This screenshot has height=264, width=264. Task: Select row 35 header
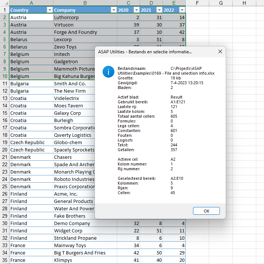4,260
